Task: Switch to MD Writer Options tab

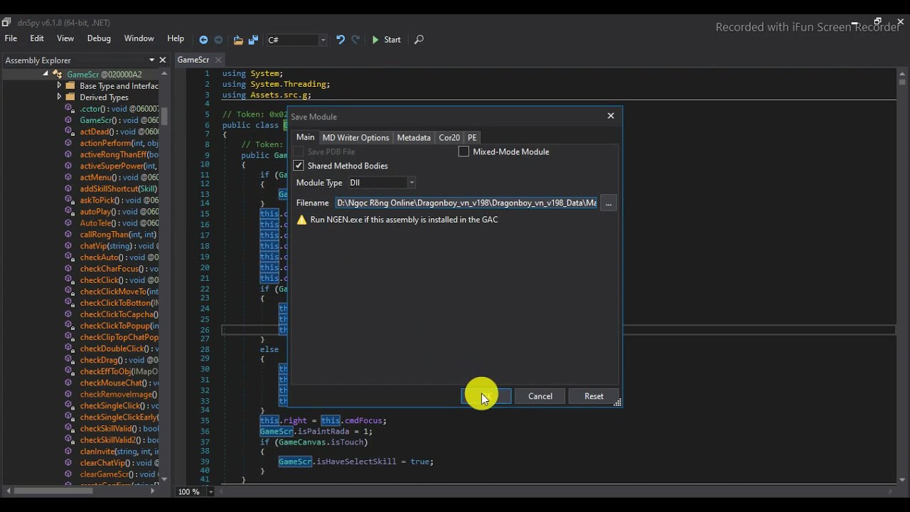Action: point(355,138)
